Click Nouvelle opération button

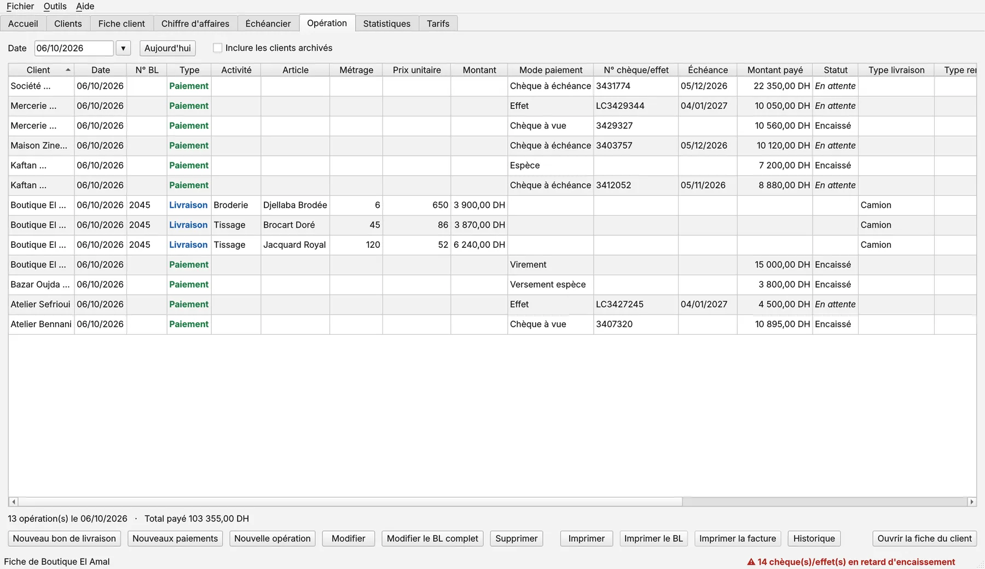click(x=273, y=538)
